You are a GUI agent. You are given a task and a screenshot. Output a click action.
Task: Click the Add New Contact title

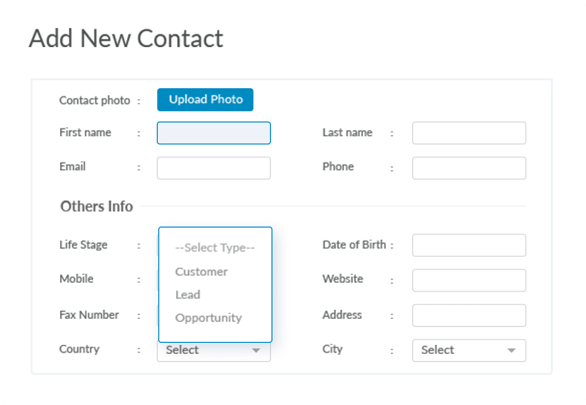click(x=126, y=39)
